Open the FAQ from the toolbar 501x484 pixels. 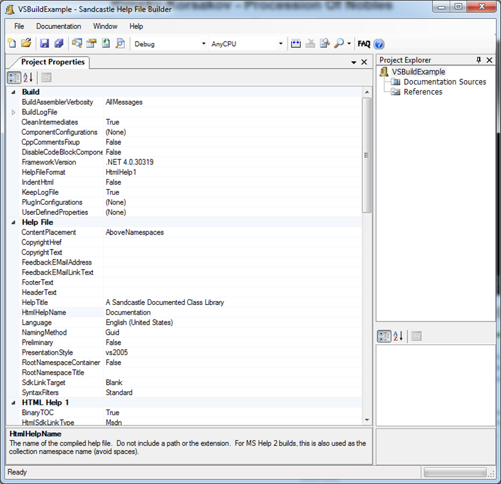coord(364,44)
